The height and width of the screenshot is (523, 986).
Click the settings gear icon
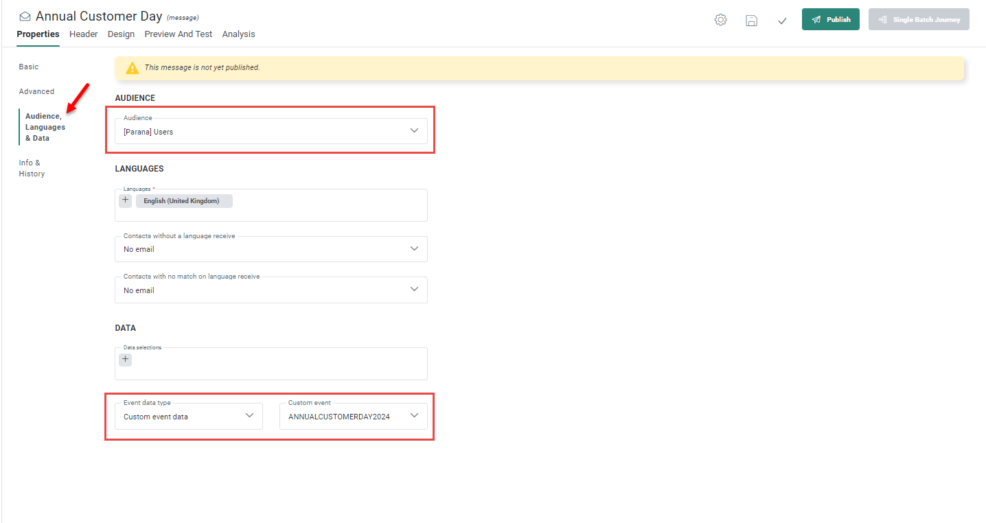click(x=720, y=20)
